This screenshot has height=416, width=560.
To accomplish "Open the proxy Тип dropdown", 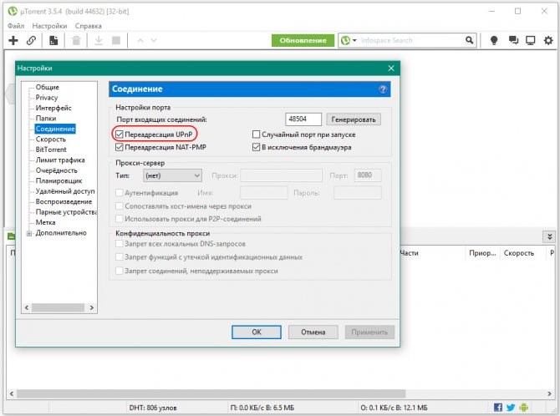I will click(172, 175).
